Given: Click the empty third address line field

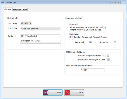Looking at the screenshot, I should pyautogui.click(x=40, y=45).
